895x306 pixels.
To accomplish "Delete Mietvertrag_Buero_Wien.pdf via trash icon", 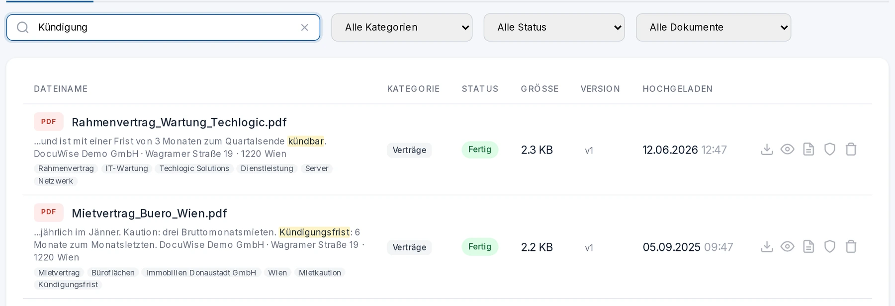I will (x=851, y=247).
